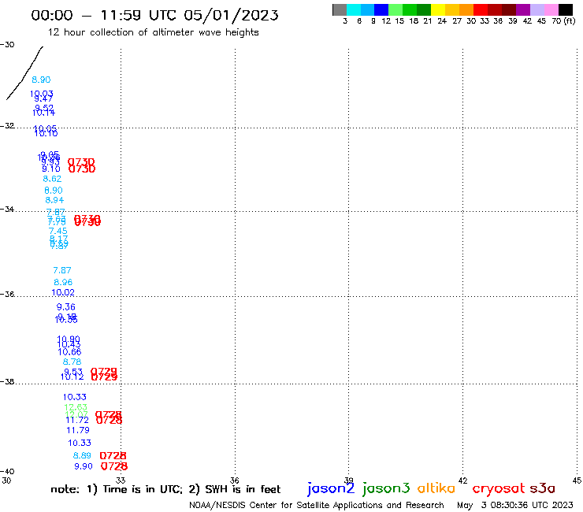583x512 pixels.
Task: Click wave height value 8.96
Action: tap(63, 282)
